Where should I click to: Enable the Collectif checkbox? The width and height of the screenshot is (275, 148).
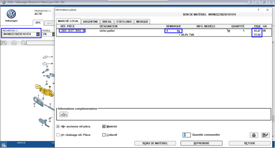click(x=104, y=135)
